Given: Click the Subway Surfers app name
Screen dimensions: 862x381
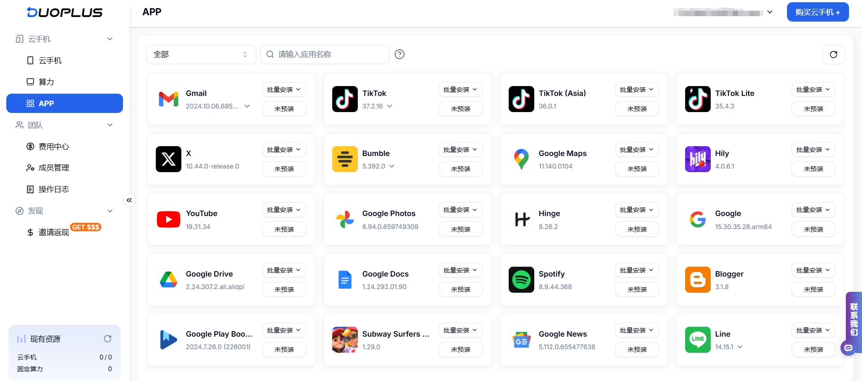Looking at the screenshot, I should click(396, 334).
